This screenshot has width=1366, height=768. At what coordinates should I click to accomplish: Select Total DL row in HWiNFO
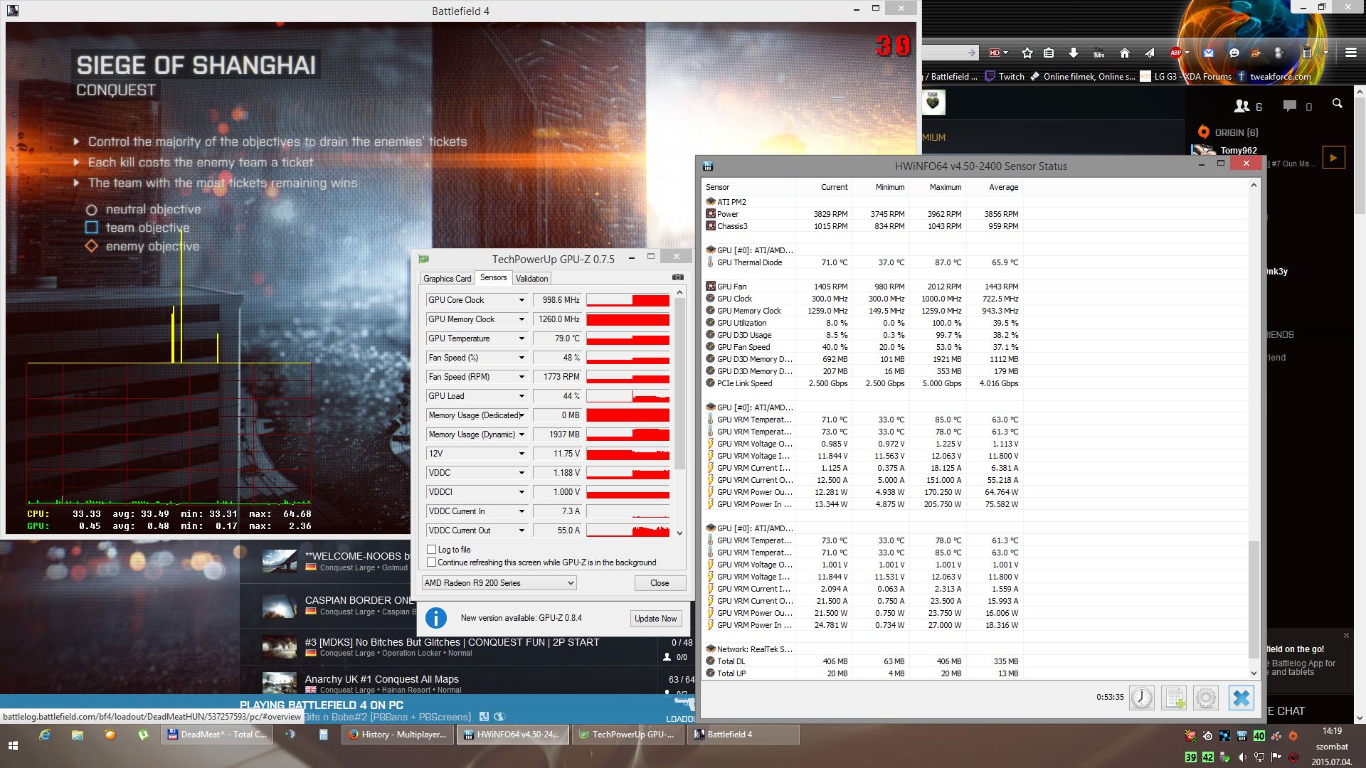coord(862,661)
